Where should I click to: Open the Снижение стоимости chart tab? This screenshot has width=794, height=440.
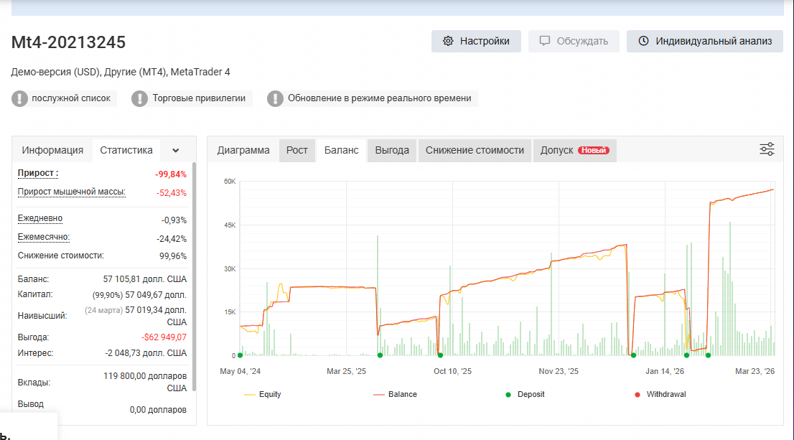click(475, 151)
